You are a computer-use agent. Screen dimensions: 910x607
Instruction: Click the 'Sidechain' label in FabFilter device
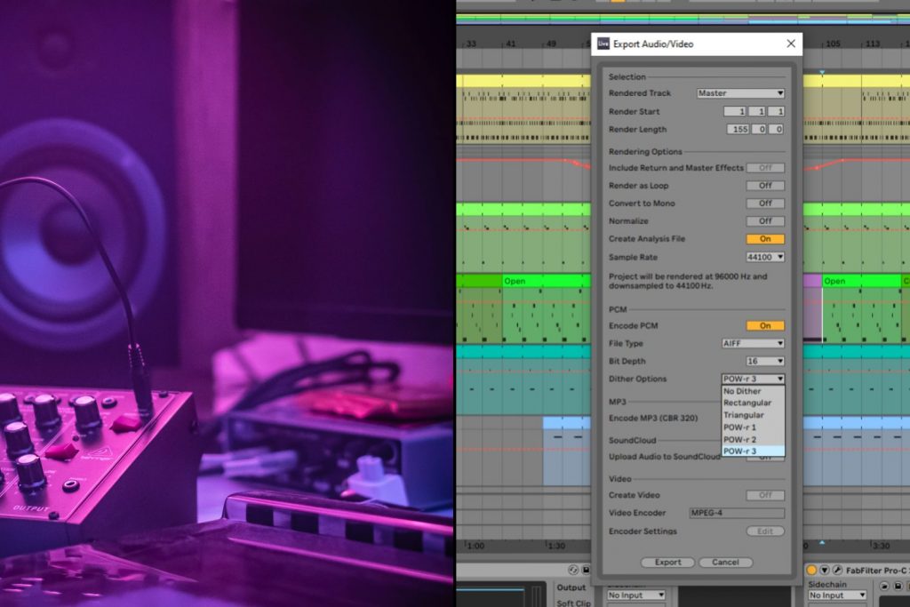pyautogui.click(x=827, y=585)
